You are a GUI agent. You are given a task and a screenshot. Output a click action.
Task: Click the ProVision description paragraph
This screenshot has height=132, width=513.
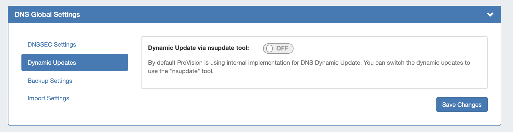[x=309, y=67]
